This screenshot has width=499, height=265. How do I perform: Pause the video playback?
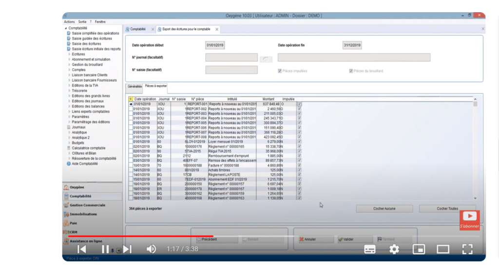[105, 249]
